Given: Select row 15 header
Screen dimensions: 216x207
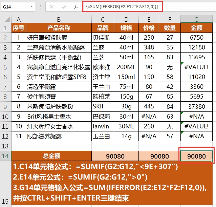Looking at the screenshot, I should 5,183.
